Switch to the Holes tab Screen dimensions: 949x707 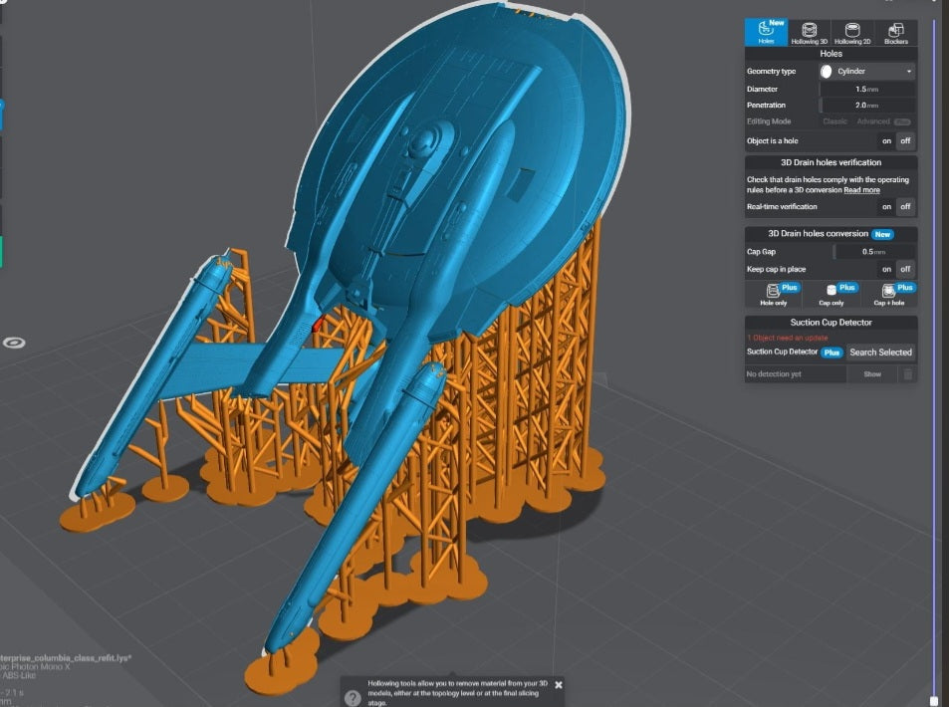[x=766, y=32]
